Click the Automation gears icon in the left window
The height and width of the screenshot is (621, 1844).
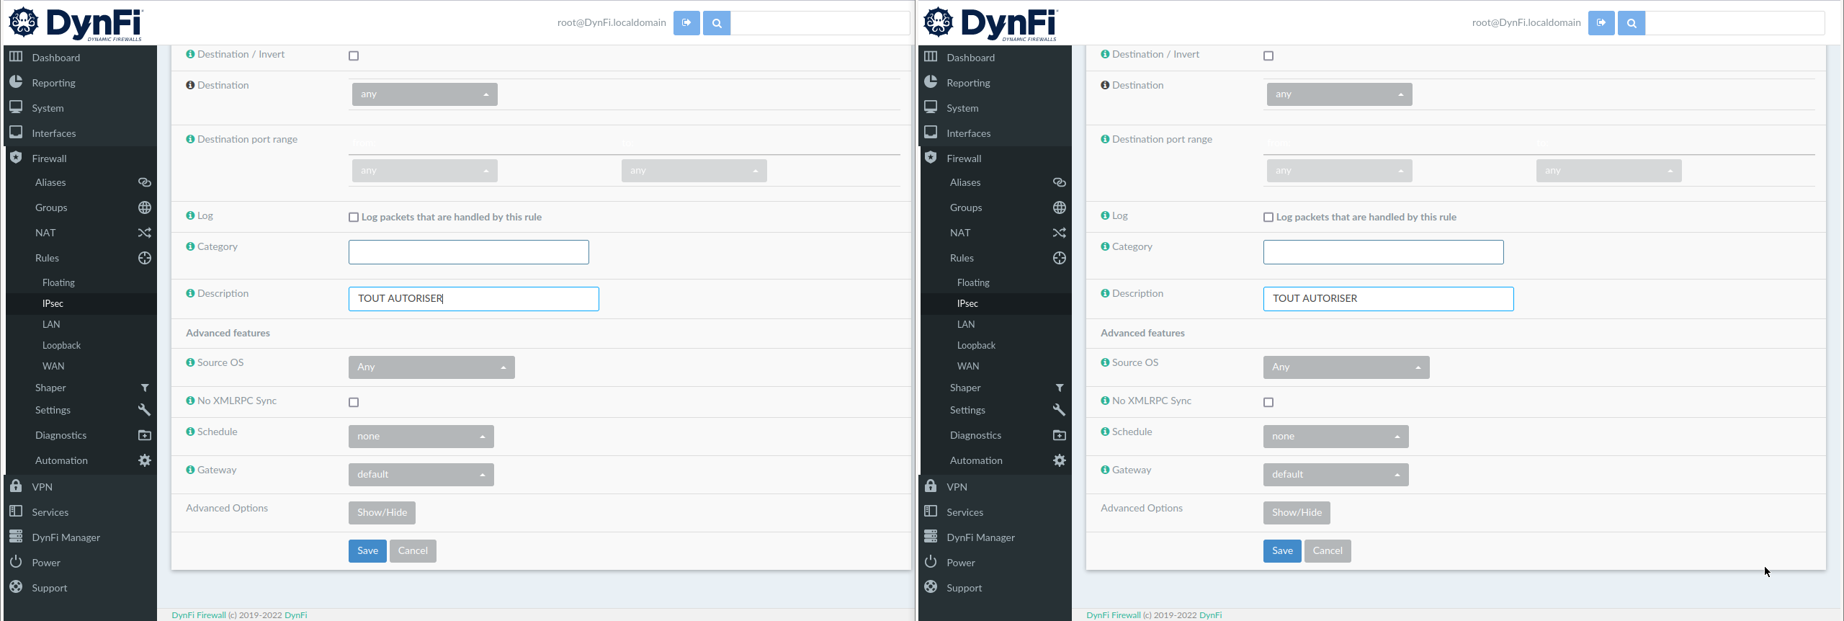pyautogui.click(x=144, y=461)
